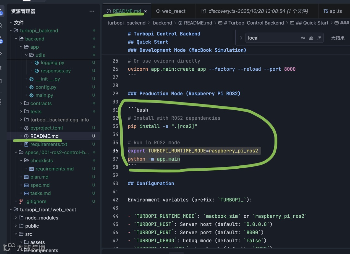Open plan.md file

[39, 177]
